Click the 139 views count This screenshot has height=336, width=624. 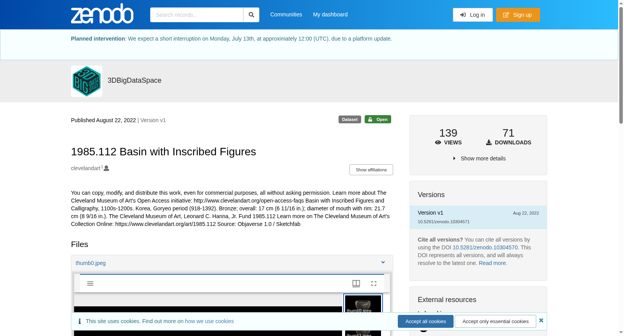(448, 133)
